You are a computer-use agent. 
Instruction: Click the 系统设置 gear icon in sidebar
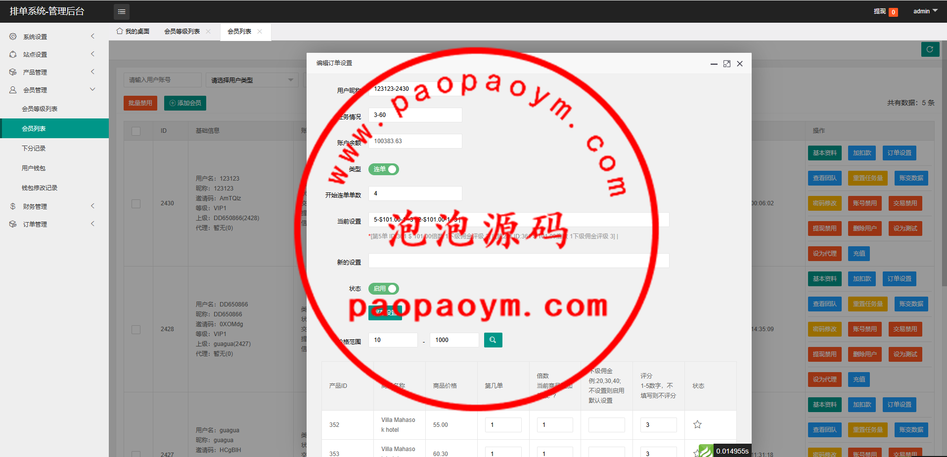tap(13, 37)
